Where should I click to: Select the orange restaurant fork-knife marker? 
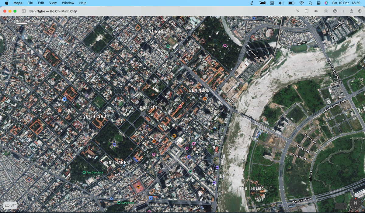point(154,141)
